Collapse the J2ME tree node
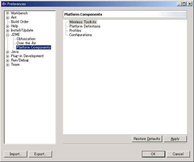The height and width of the screenshot is (162, 194). click(x=8, y=35)
